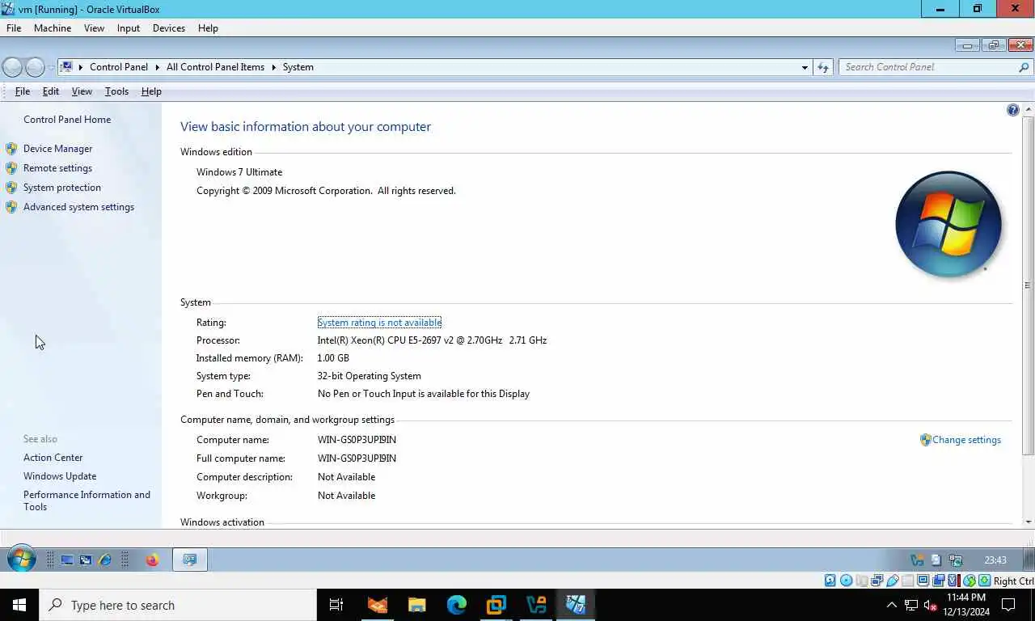Open the VirtualBox Machine menu
This screenshot has width=1035, height=621.
(53, 28)
